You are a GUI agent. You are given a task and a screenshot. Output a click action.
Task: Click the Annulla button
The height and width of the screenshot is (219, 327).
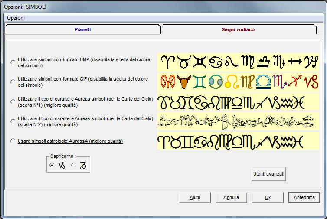(231, 197)
